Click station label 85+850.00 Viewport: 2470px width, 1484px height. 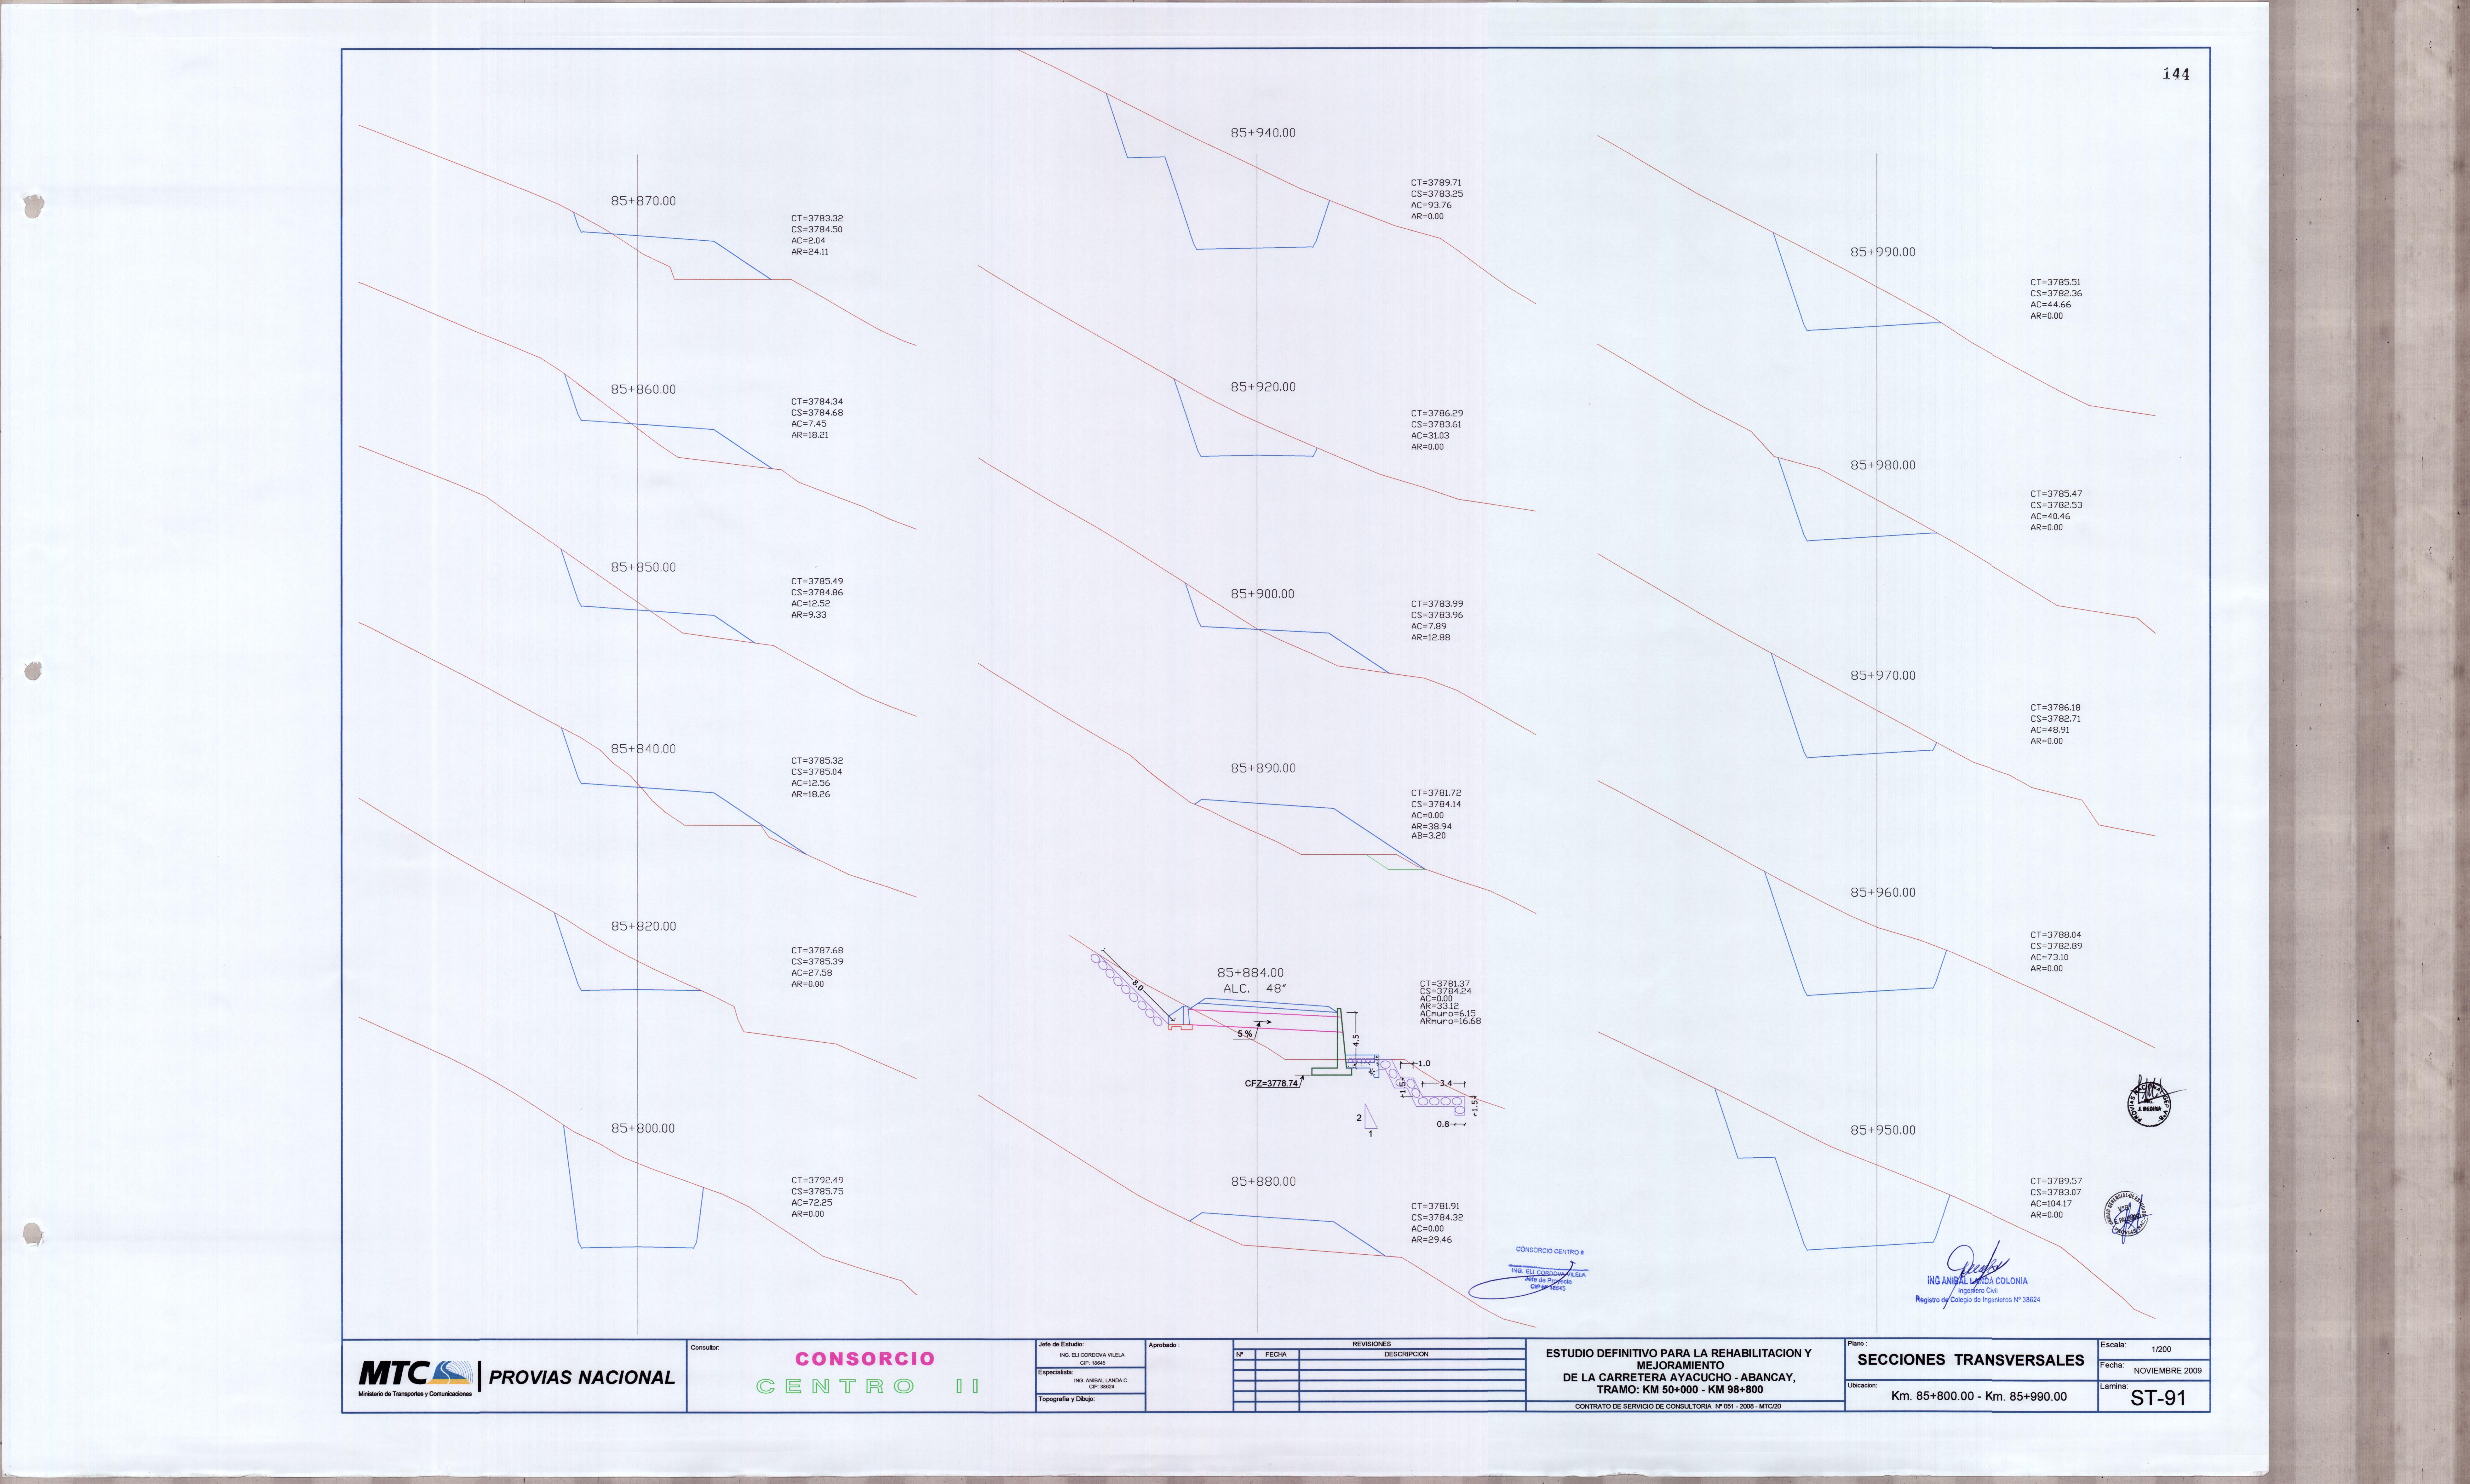(x=643, y=567)
